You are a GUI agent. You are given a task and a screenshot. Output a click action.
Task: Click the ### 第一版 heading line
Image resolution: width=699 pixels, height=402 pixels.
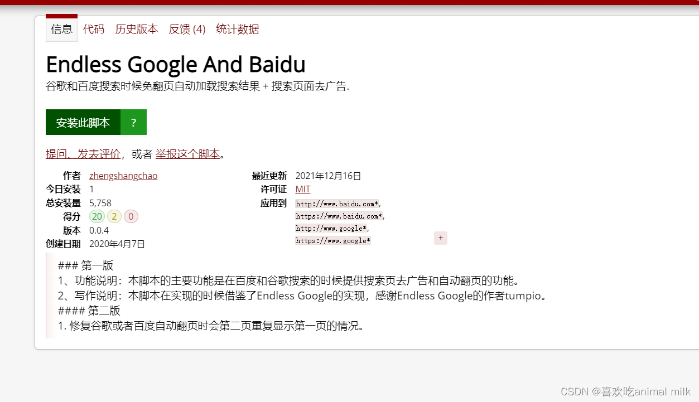85,265
